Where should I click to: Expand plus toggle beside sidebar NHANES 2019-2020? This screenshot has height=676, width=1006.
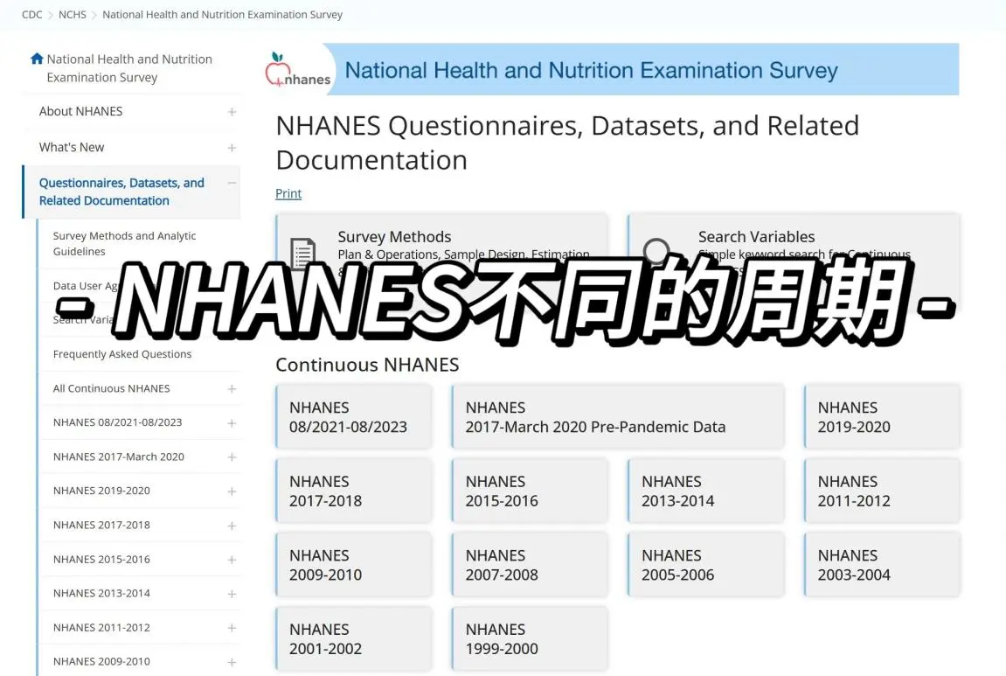pos(232,491)
